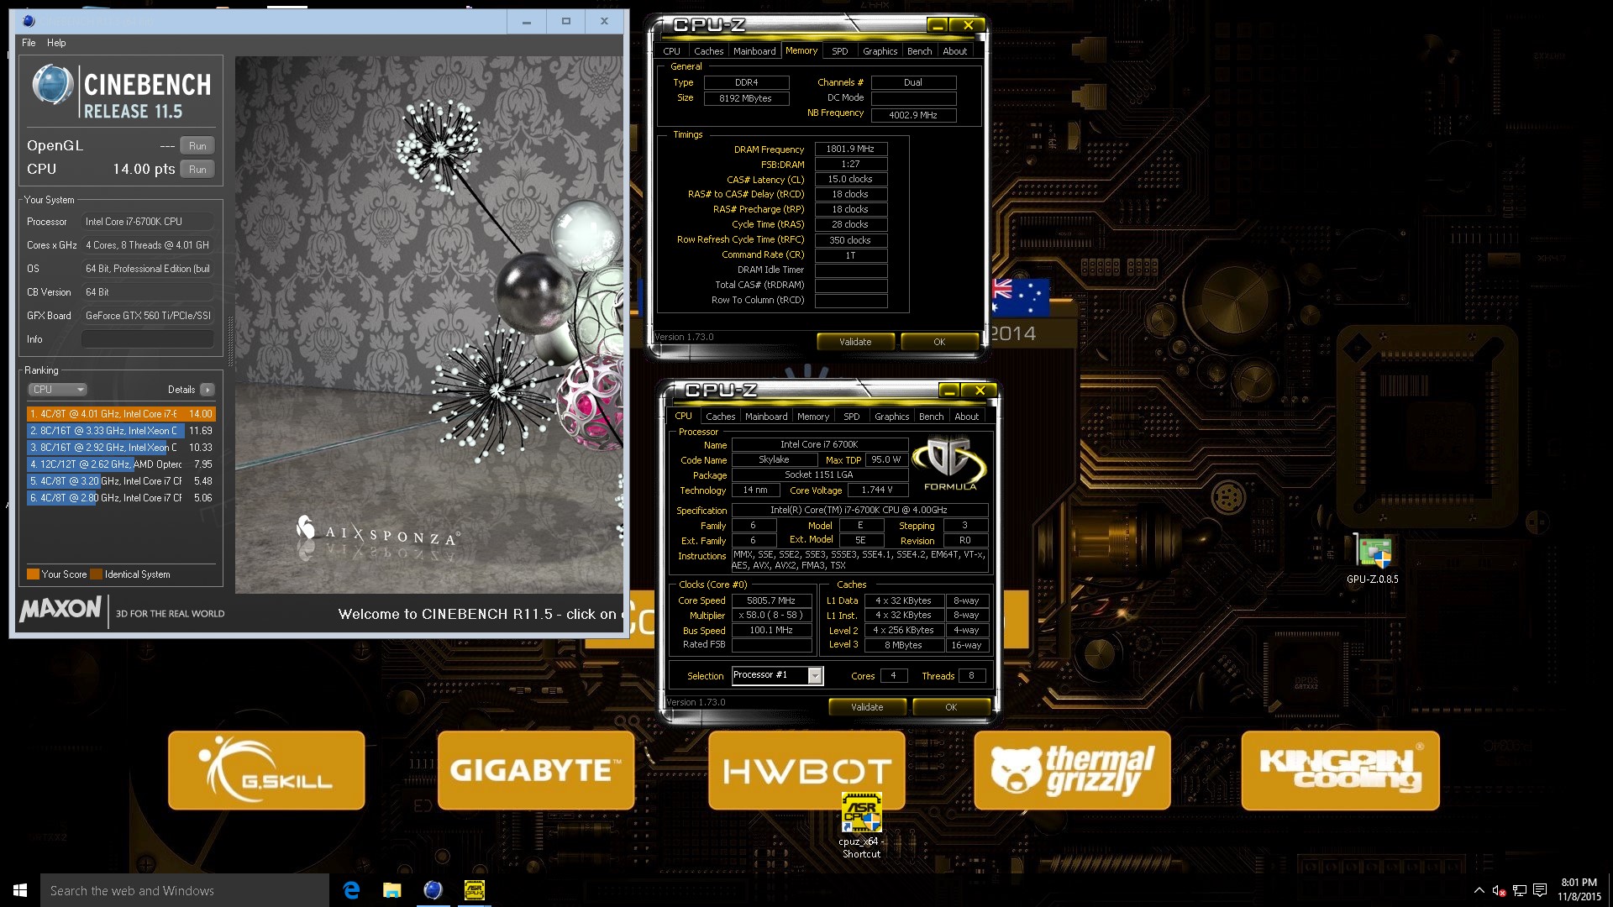This screenshot has width=1613, height=907.
Task: Launch Microsoft Edge from taskbar
Action: (x=351, y=890)
